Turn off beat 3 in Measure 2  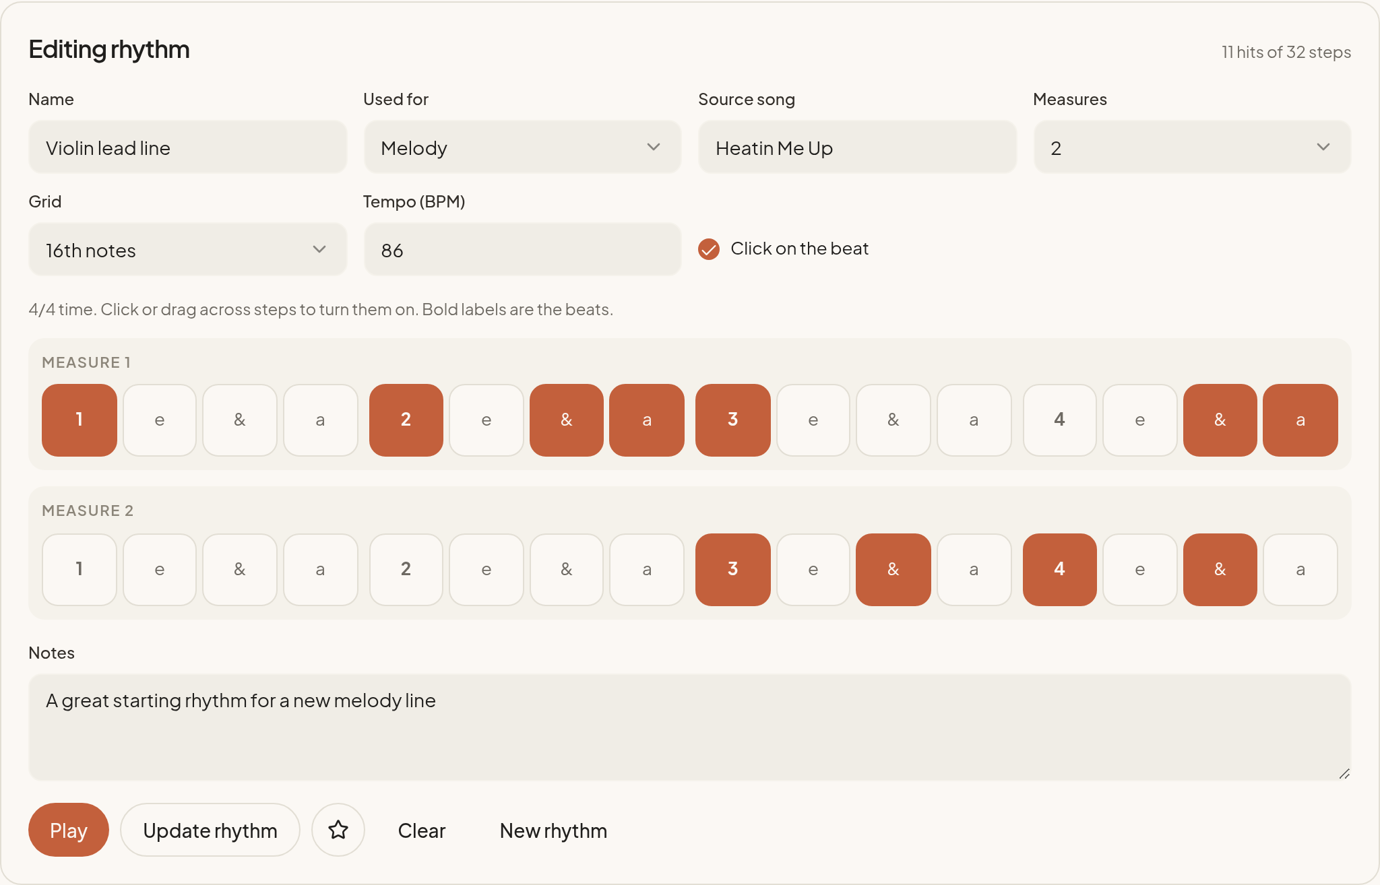(x=733, y=570)
